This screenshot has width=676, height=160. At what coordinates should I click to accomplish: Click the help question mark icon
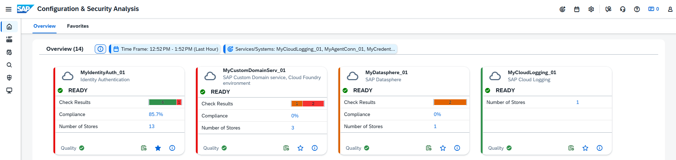(637, 9)
